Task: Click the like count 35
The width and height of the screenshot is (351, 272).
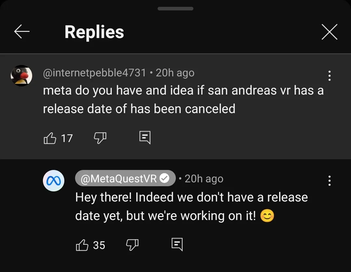Action: tap(99, 245)
